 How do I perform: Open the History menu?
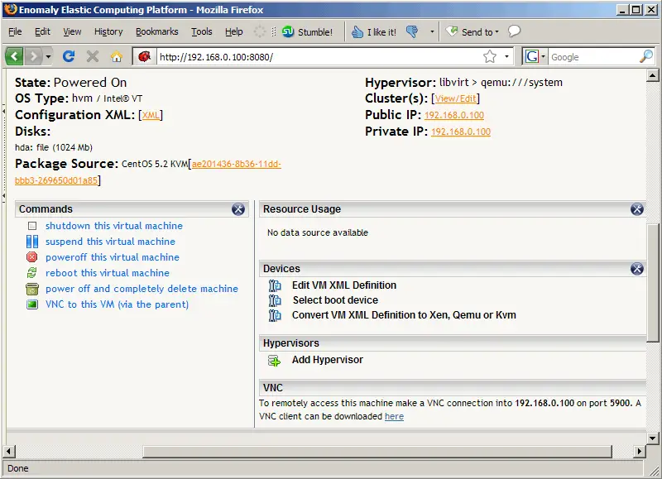pyautogui.click(x=108, y=31)
